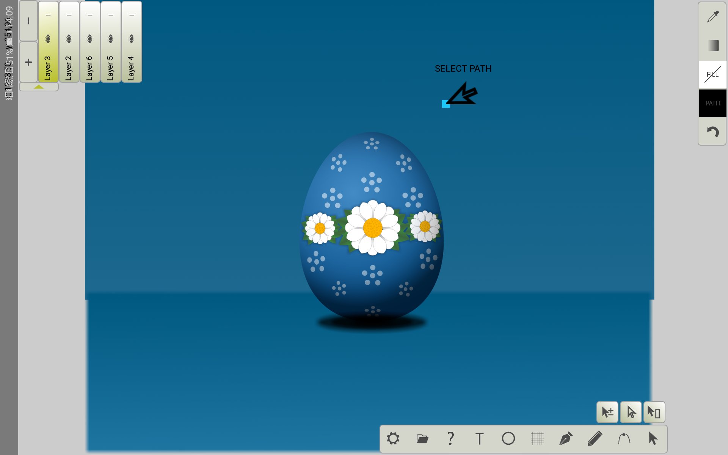This screenshot has height=455, width=728.
Task: Undo the last action
Action: 713,131
